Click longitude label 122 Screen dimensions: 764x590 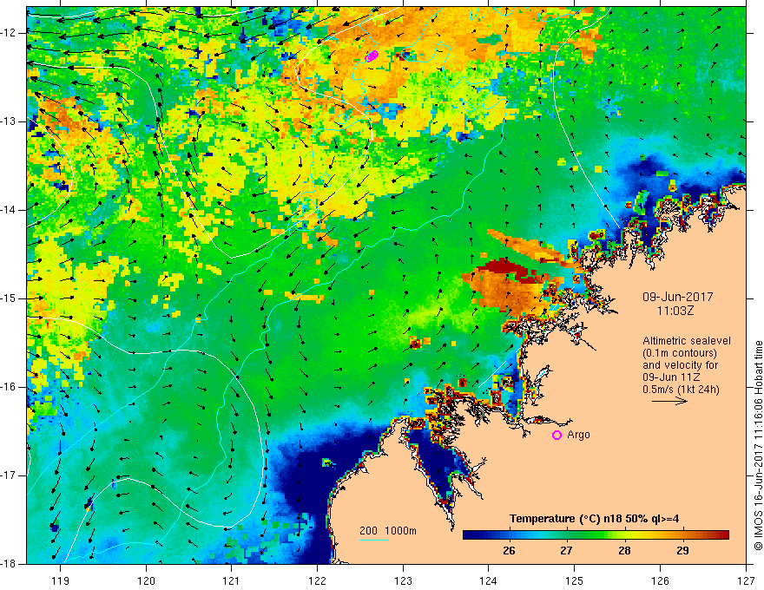(317, 580)
